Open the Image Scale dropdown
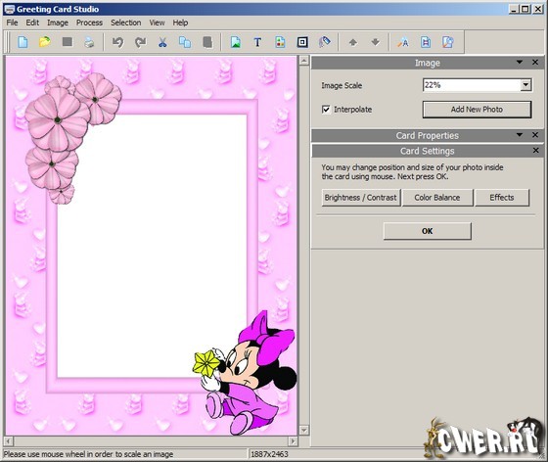 525,85
